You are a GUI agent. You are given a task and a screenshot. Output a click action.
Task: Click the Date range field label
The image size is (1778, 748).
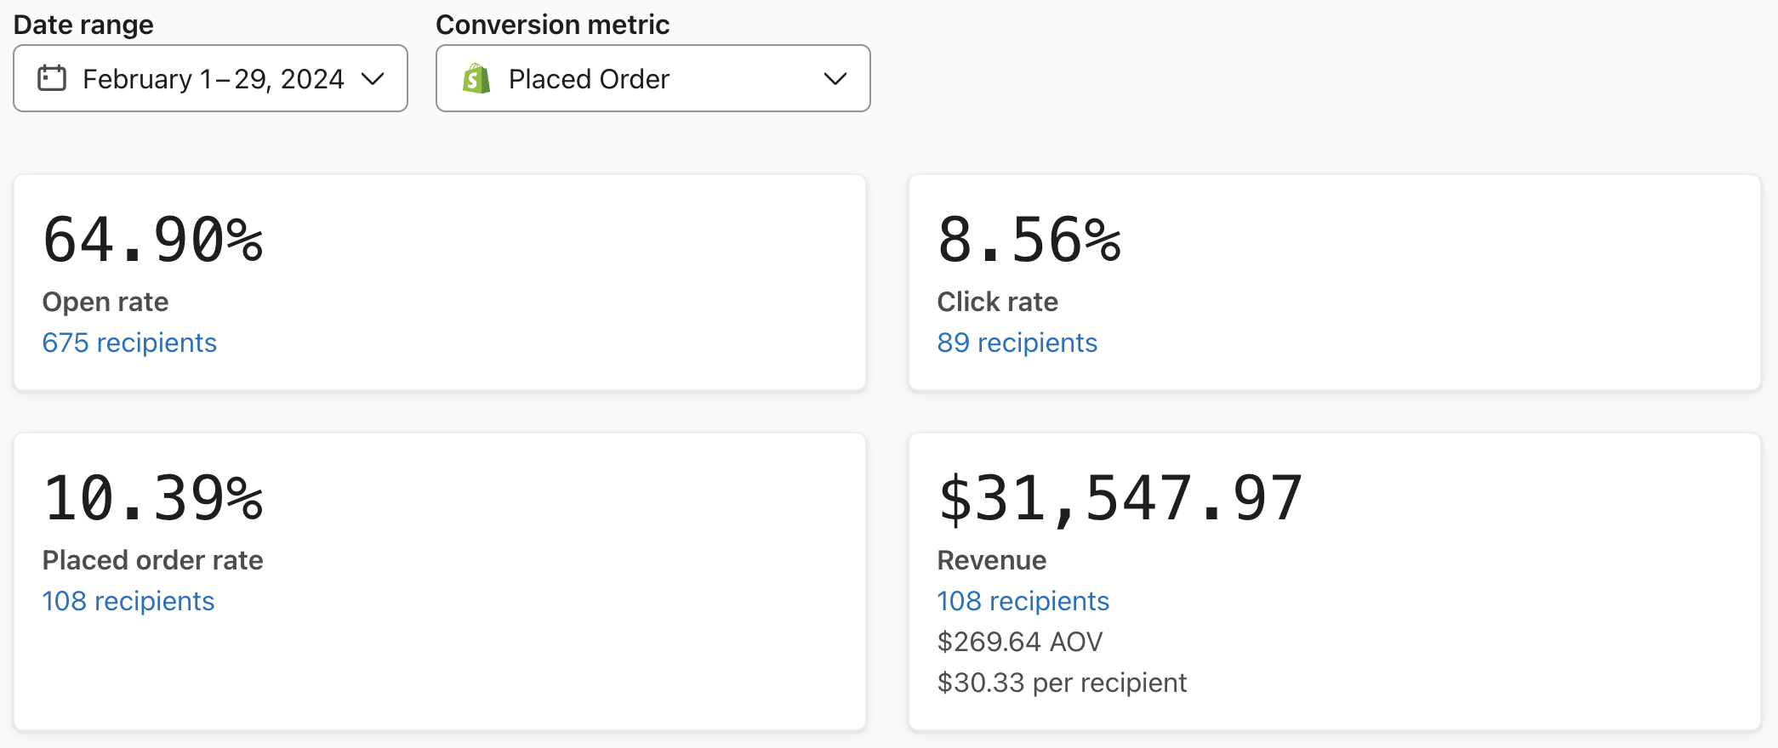[83, 25]
